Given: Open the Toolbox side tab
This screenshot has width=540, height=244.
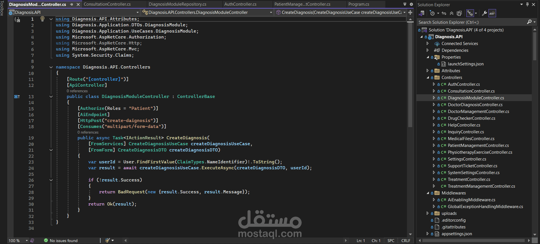Looking at the screenshot, I should [x=2, y=8].
